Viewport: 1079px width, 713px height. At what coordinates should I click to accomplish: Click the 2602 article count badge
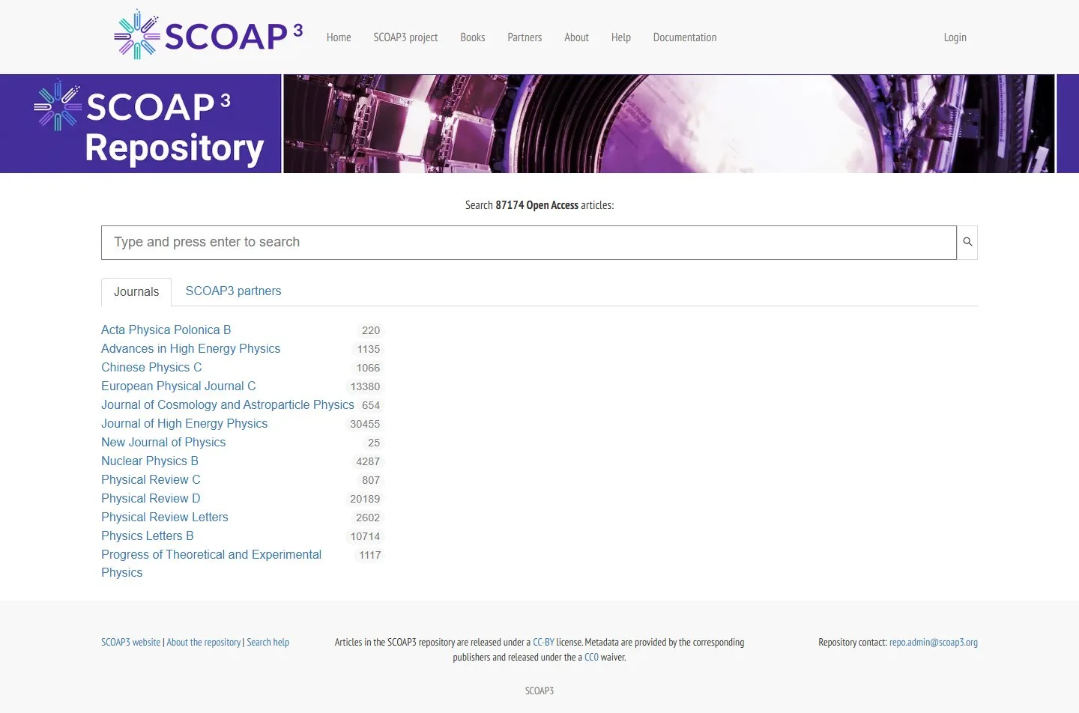pyautogui.click(x=369, y=518)
